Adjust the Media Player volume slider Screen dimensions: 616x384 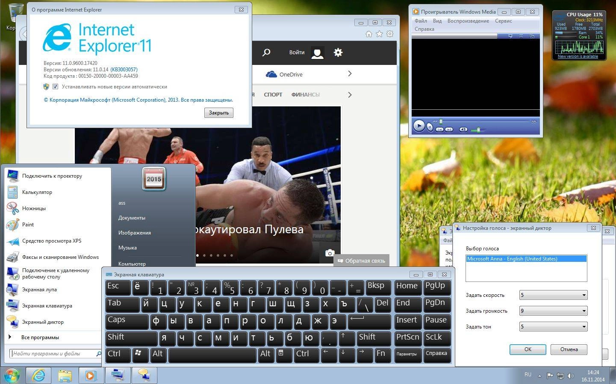pos(478,129)
